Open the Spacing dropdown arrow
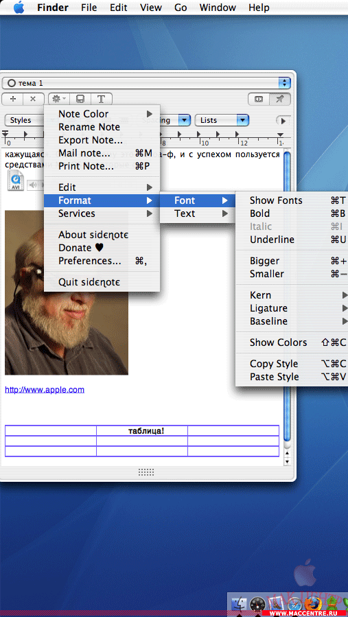Screen dimensions: 348x617 185,120
